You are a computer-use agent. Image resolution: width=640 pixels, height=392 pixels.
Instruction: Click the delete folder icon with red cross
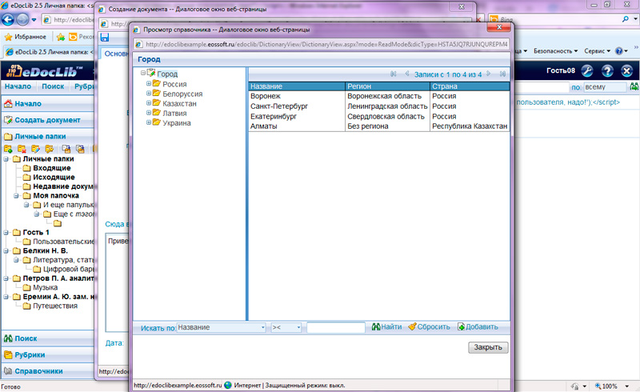pyautogui.click(x=22, y=149)
